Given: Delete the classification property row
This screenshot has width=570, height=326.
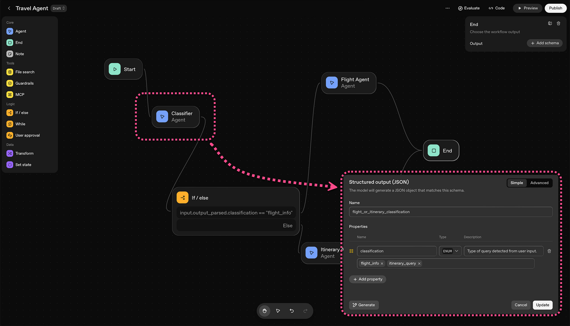Looking at the screenshot, I should (549, 251).
